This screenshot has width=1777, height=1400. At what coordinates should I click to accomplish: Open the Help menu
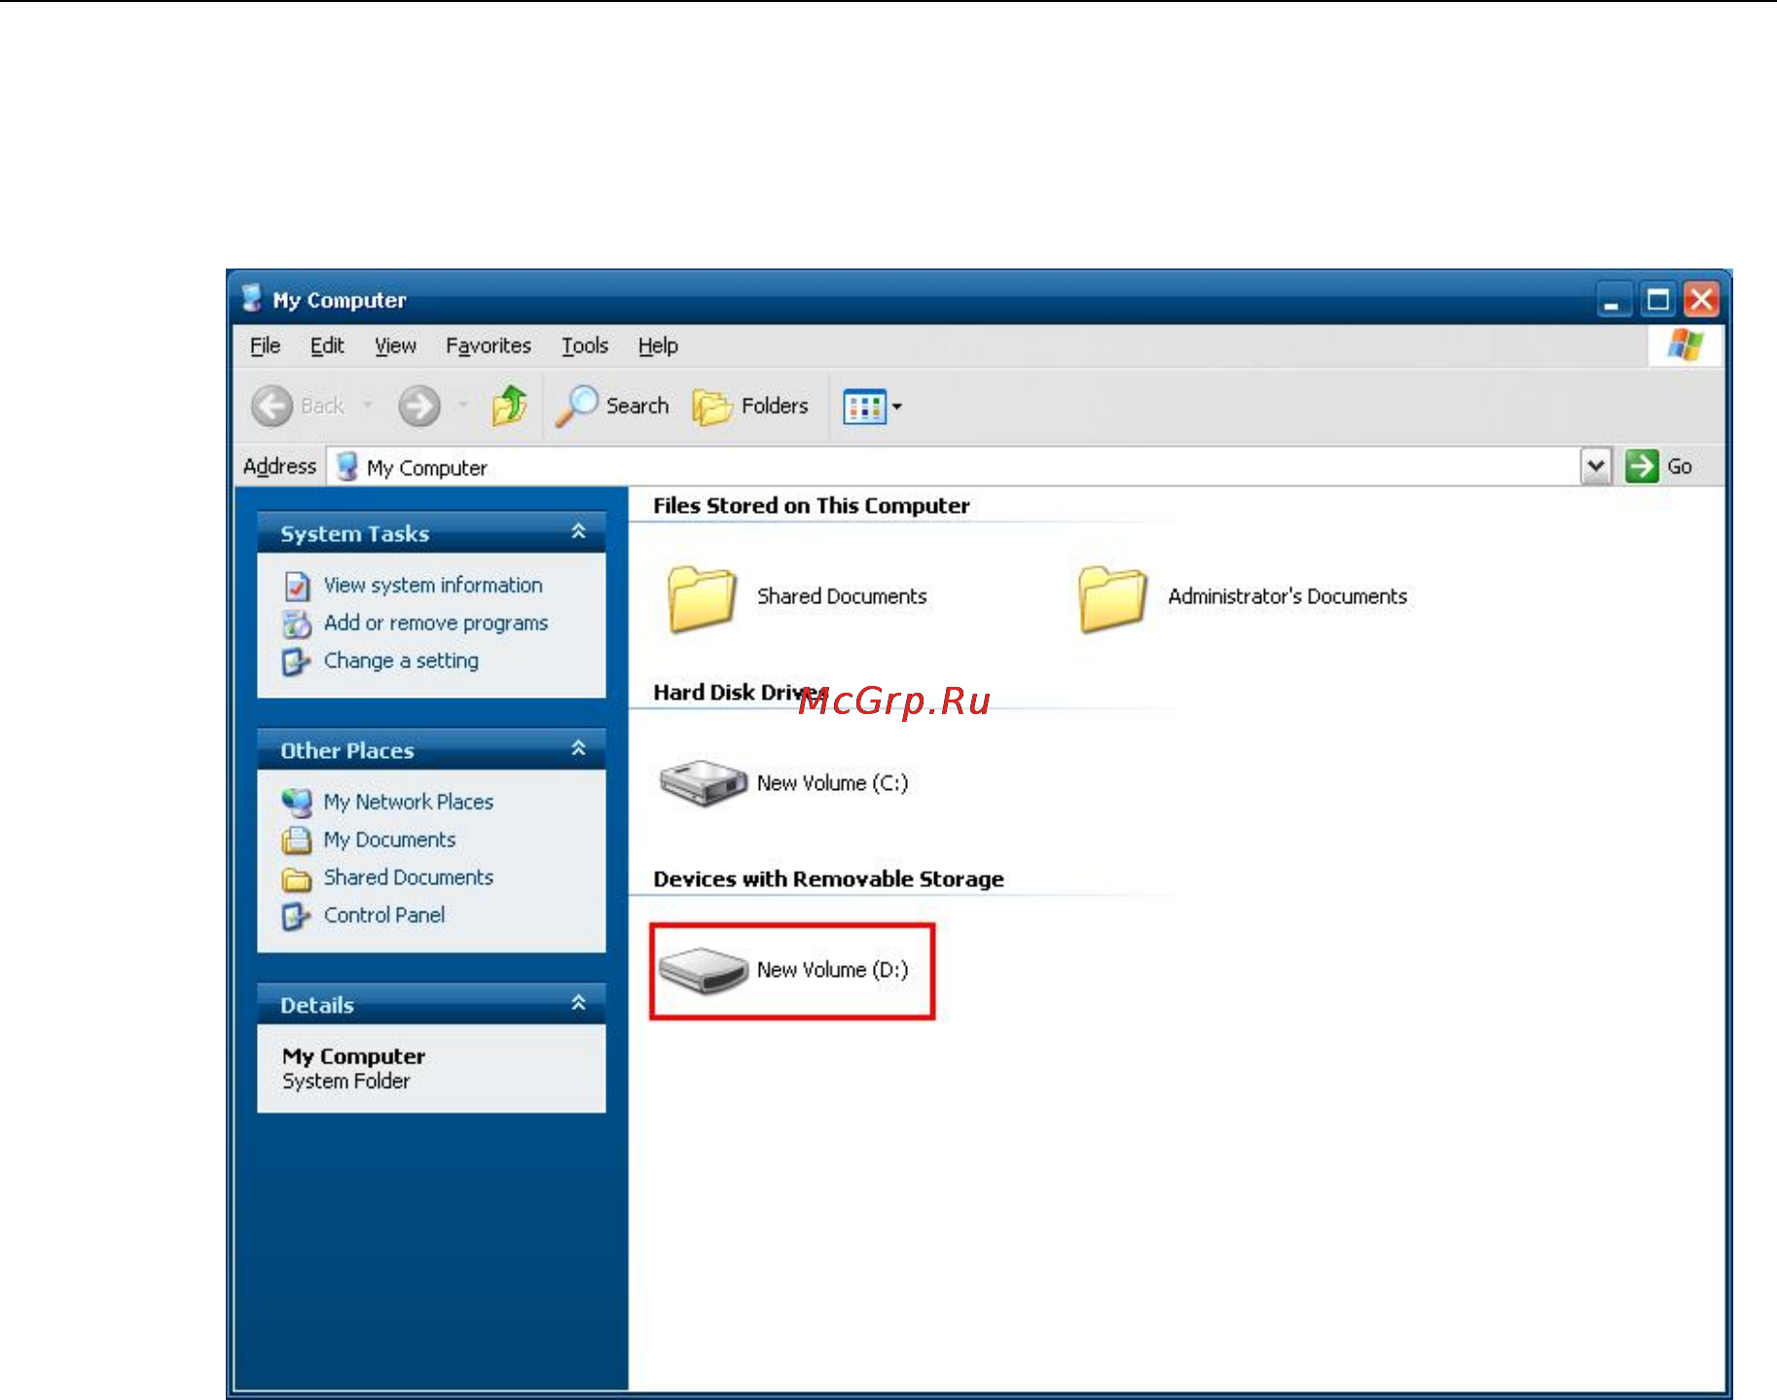[658, 345]
